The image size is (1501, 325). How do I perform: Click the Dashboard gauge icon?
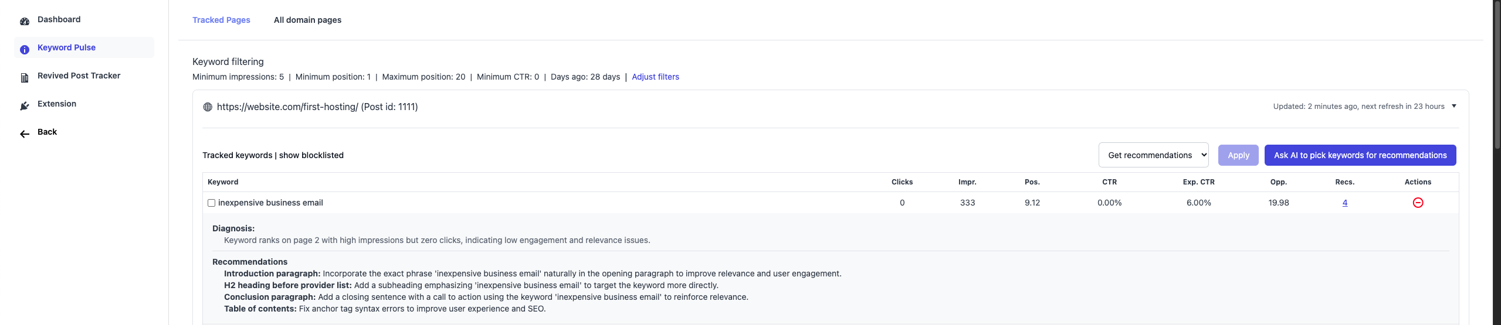[x=25, y=22]
